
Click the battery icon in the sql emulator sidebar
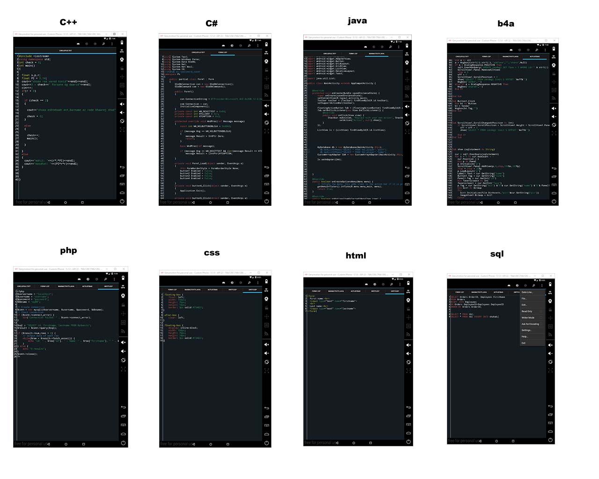click(550, 283)
